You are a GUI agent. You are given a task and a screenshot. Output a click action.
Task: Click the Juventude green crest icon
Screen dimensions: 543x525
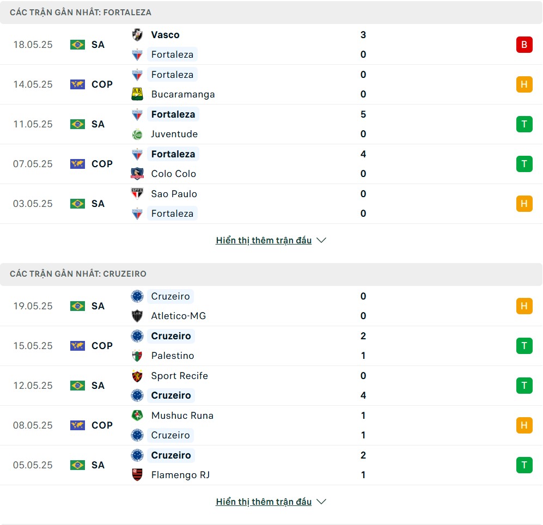point(137,134)
